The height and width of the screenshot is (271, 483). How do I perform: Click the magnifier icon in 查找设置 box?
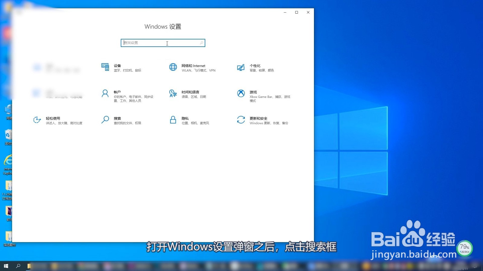pos(201,43)
